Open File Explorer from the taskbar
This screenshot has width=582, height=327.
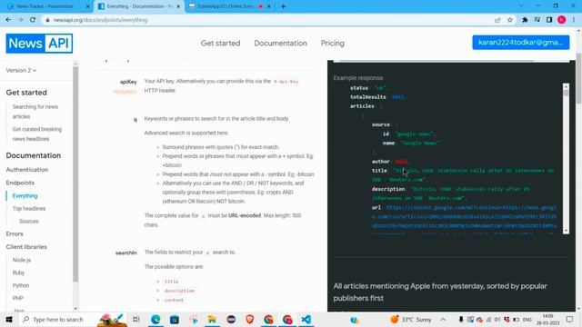212,319
